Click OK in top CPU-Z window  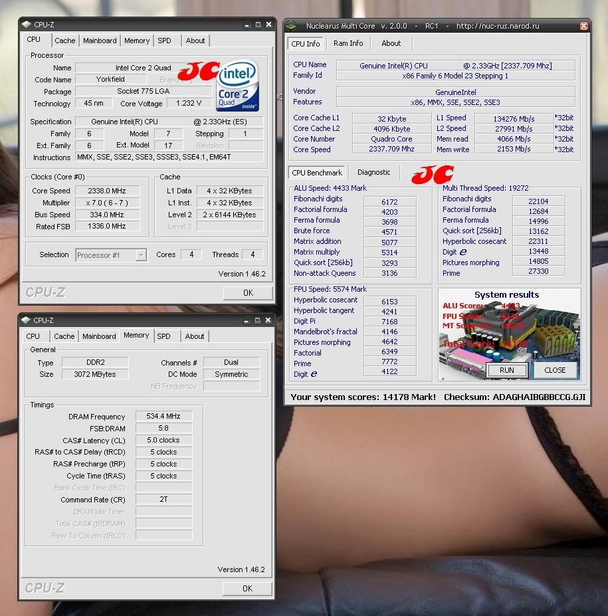(248, 292)
